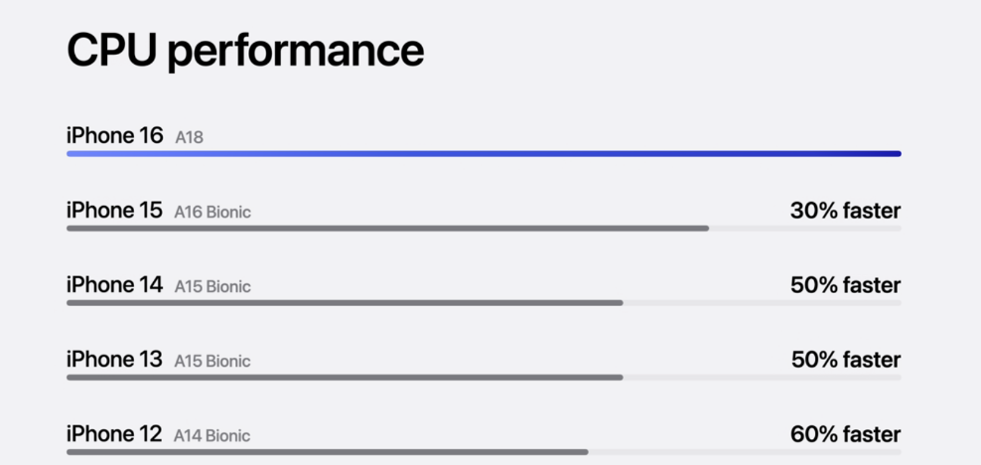Click the iPhone 15 gray performance bar
Image resolution: width=981 pixels, height=465 pixels.
(x=388, y=229)
